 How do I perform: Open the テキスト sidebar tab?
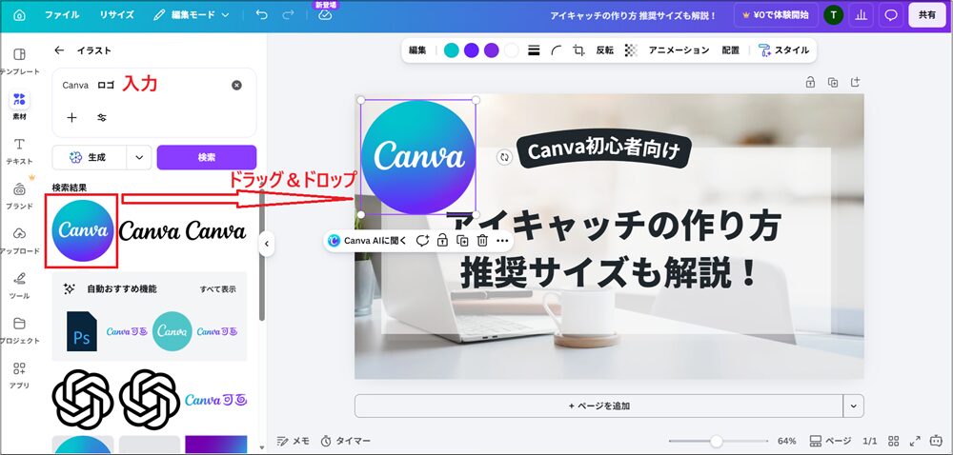tap(19, 150)
